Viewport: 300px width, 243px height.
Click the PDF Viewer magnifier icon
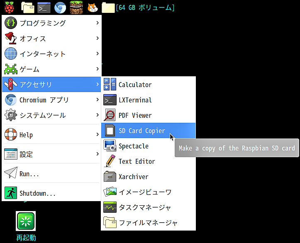click(x=110, y=115)
